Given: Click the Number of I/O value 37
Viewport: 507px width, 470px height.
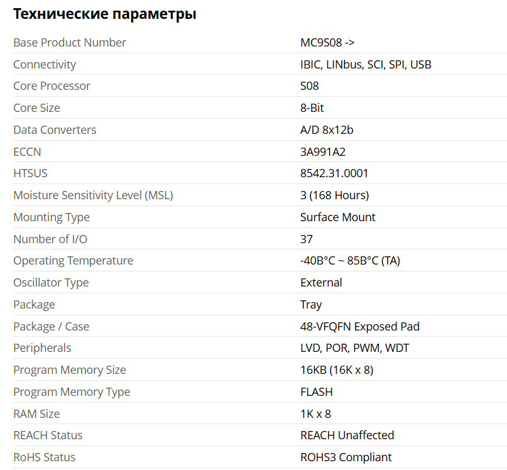Looking at the screenshot, I should pyautogui.click(x=307, y=239).
